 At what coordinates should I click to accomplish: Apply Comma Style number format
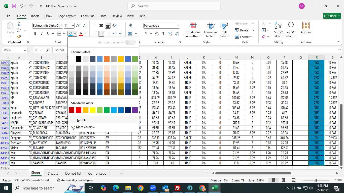coord(163,34)
